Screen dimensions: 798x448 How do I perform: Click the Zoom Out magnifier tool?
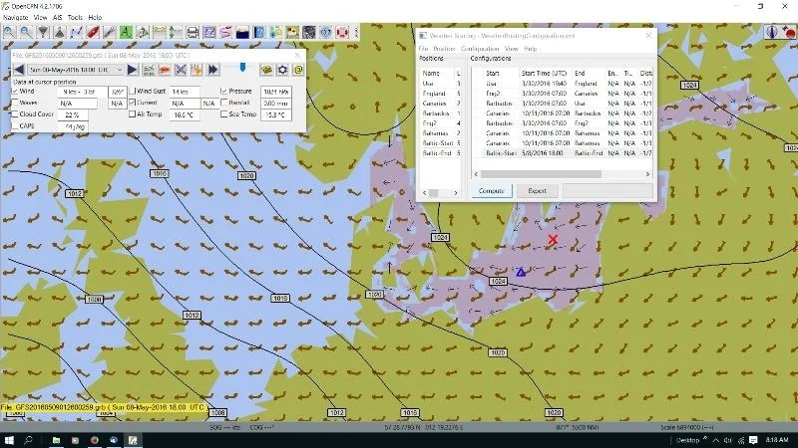tap(26, 33)
